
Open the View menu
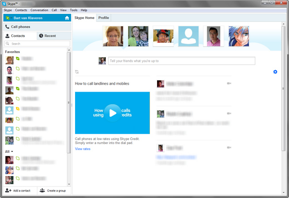click(63, 10)
